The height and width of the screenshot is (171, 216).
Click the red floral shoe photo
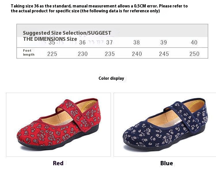(58, 124)
